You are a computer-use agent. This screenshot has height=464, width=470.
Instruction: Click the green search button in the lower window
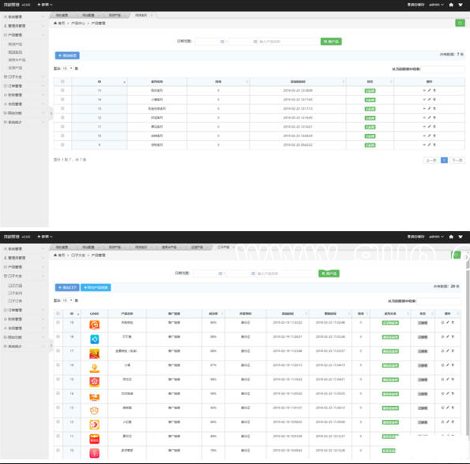(330, 273)
